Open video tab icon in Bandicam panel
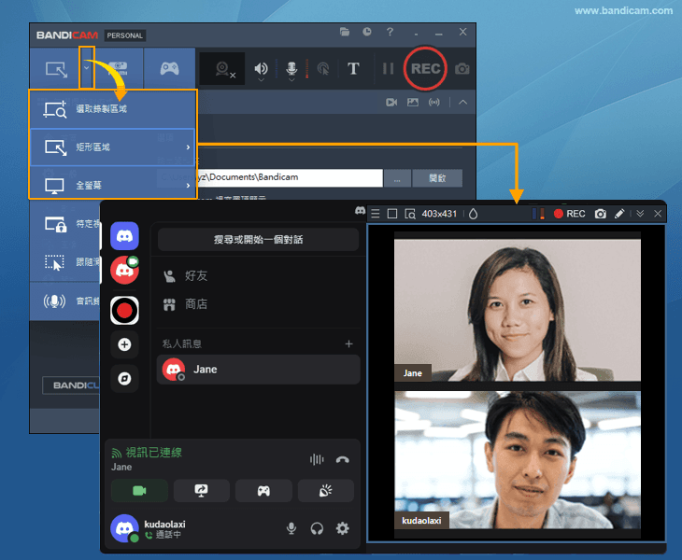682x560 pixels. click(x=391, y=102)
